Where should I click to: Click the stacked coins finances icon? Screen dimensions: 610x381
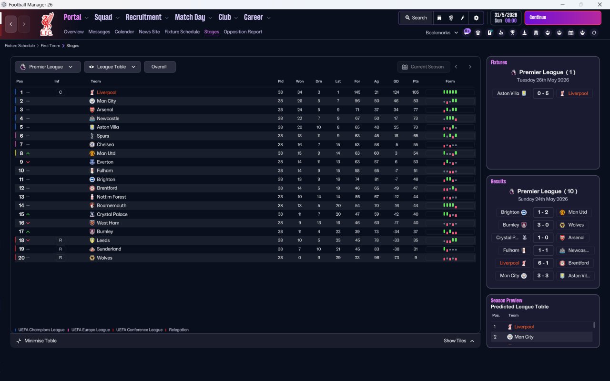pyautogui.click(x=536, y=33)
